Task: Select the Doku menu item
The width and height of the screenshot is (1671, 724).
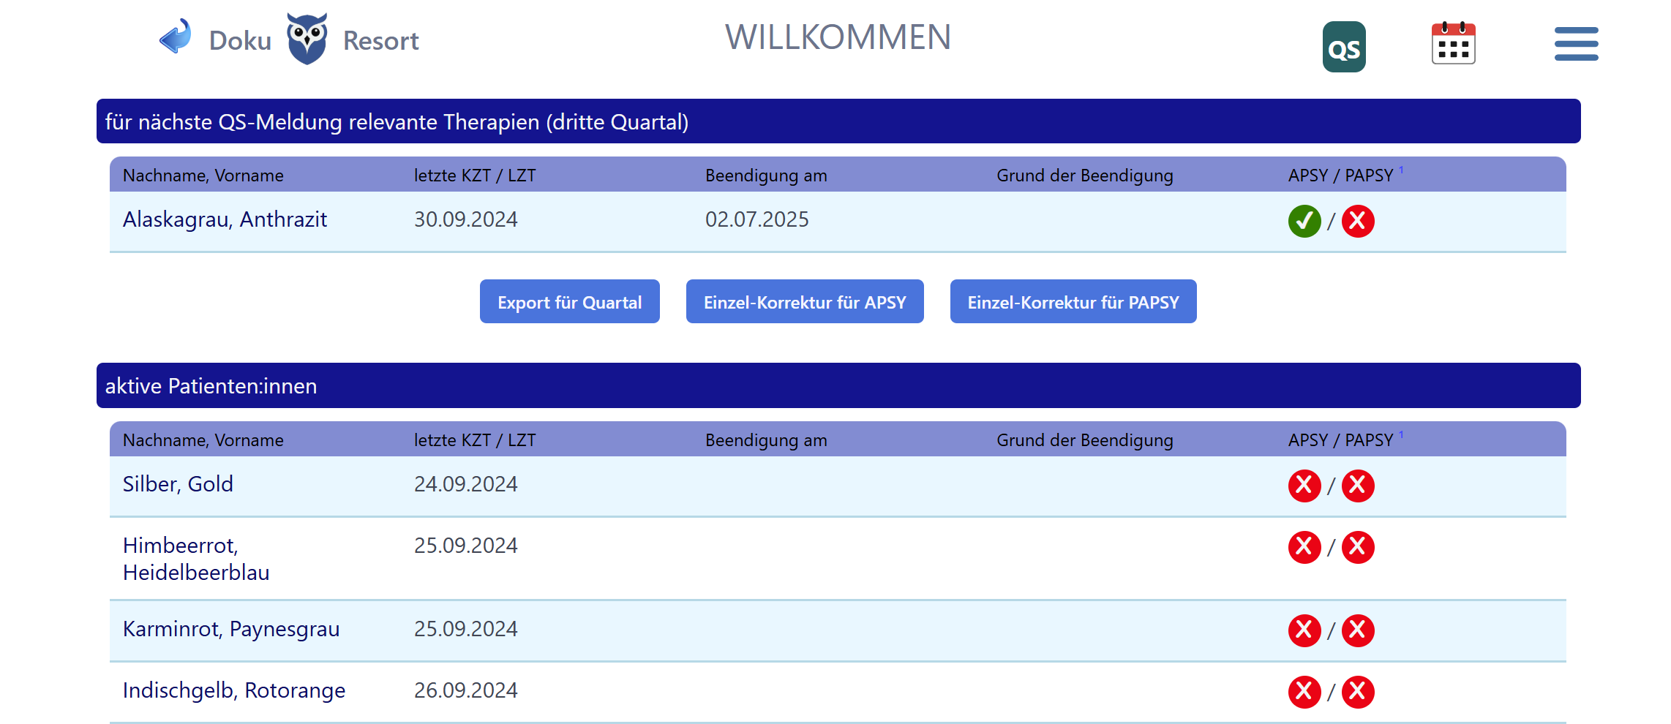Action: 239,39
